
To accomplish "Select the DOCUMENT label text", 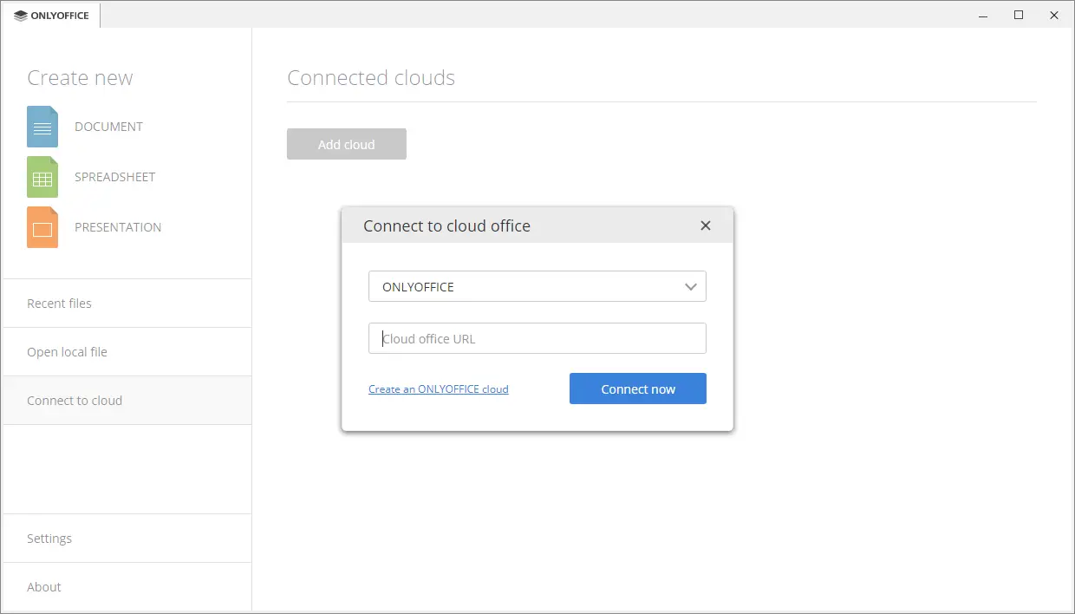I will coord(108,127).
